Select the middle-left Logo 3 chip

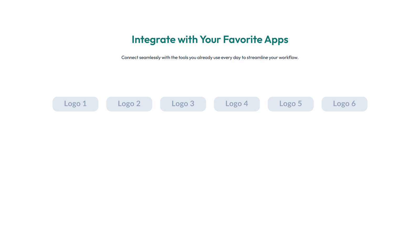(183, 104)
